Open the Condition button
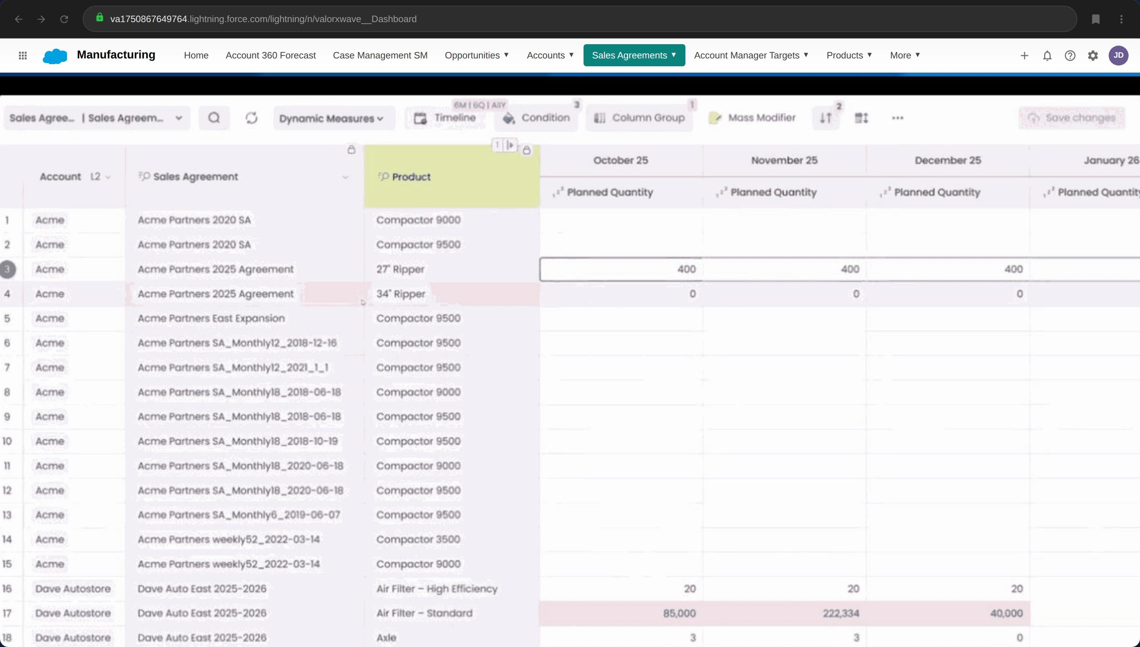 tap(536, 118)
